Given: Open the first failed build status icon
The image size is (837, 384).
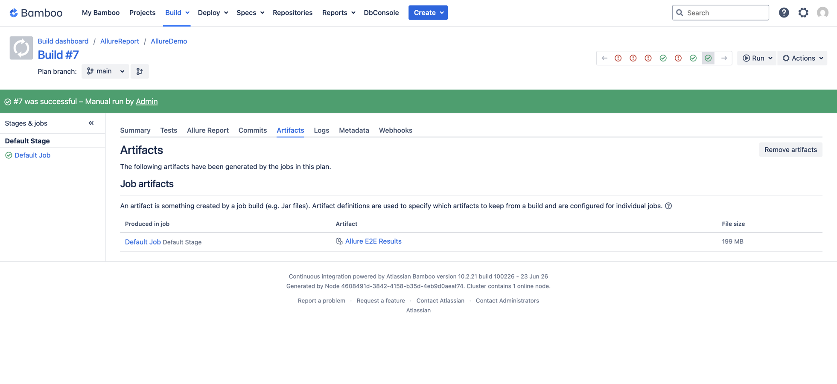Looking at the screenshot, I should click(618, 58).
